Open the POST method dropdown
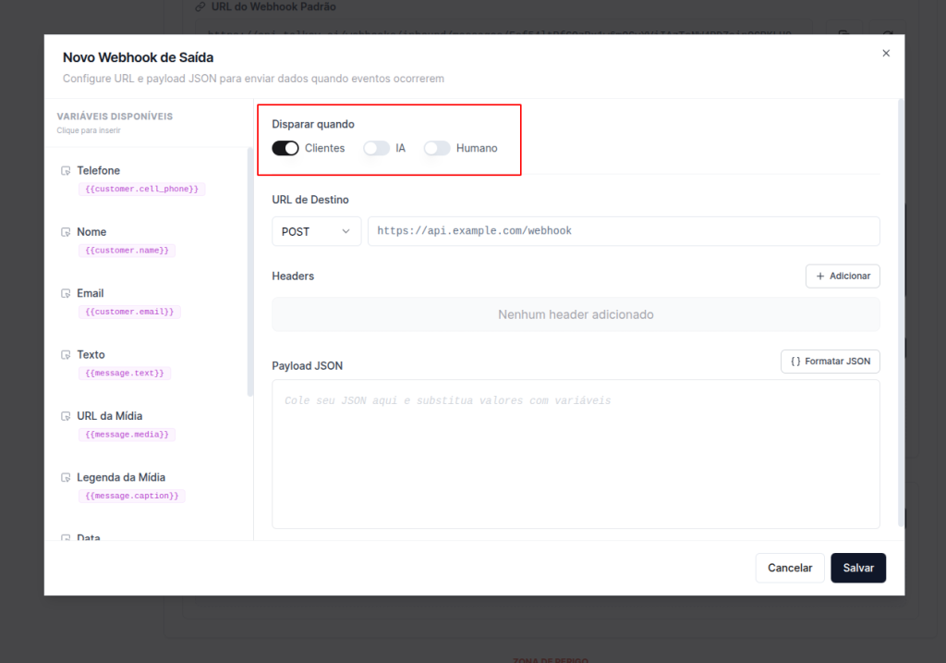 [x=316, y=231]
